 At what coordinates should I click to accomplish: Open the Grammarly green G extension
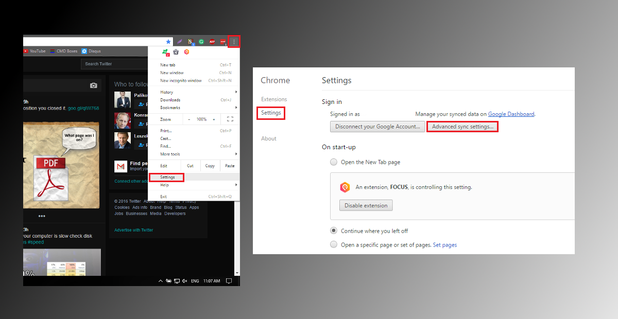coord(201,42)
